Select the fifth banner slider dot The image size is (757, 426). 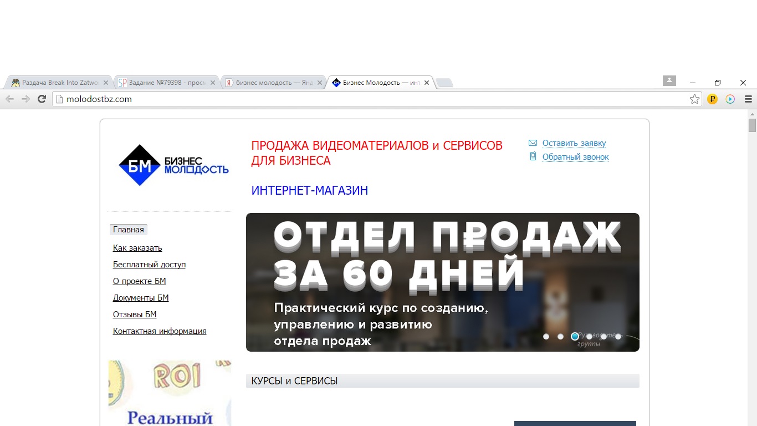click(x=603, y=337)
